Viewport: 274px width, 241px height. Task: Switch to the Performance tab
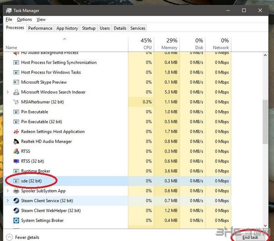click(x=40, y=28)
